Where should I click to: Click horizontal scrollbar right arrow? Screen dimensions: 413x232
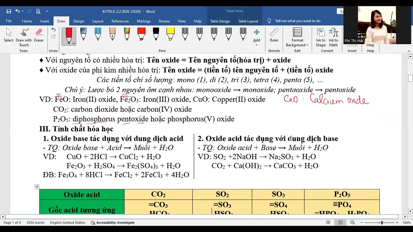(x=405, y=217)
